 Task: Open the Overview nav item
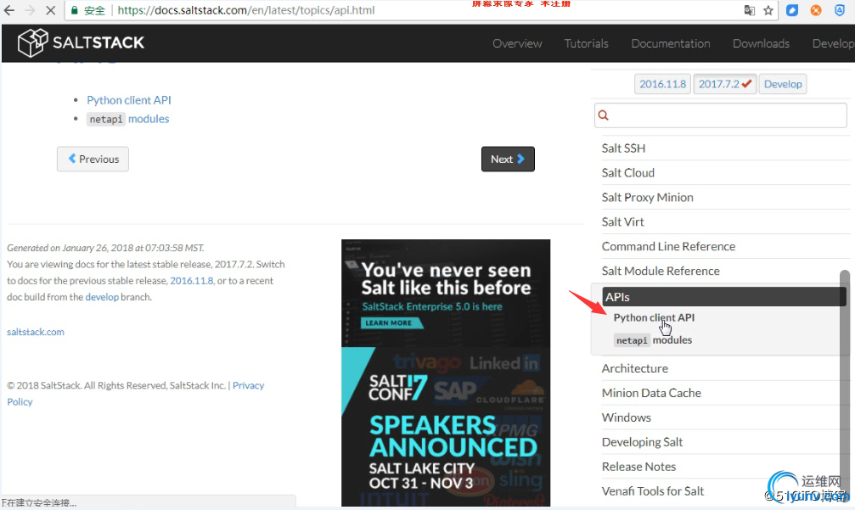[x=517, y=43]
